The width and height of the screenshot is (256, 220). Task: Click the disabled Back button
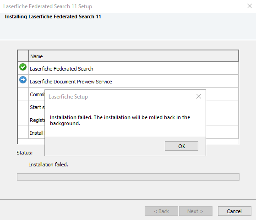pyautogui.click(x=161, y=211)
